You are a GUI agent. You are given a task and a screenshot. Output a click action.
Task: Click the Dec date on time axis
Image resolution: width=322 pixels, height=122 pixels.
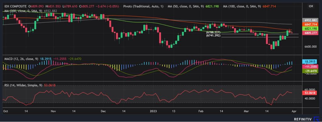click(x=103, y=111)
